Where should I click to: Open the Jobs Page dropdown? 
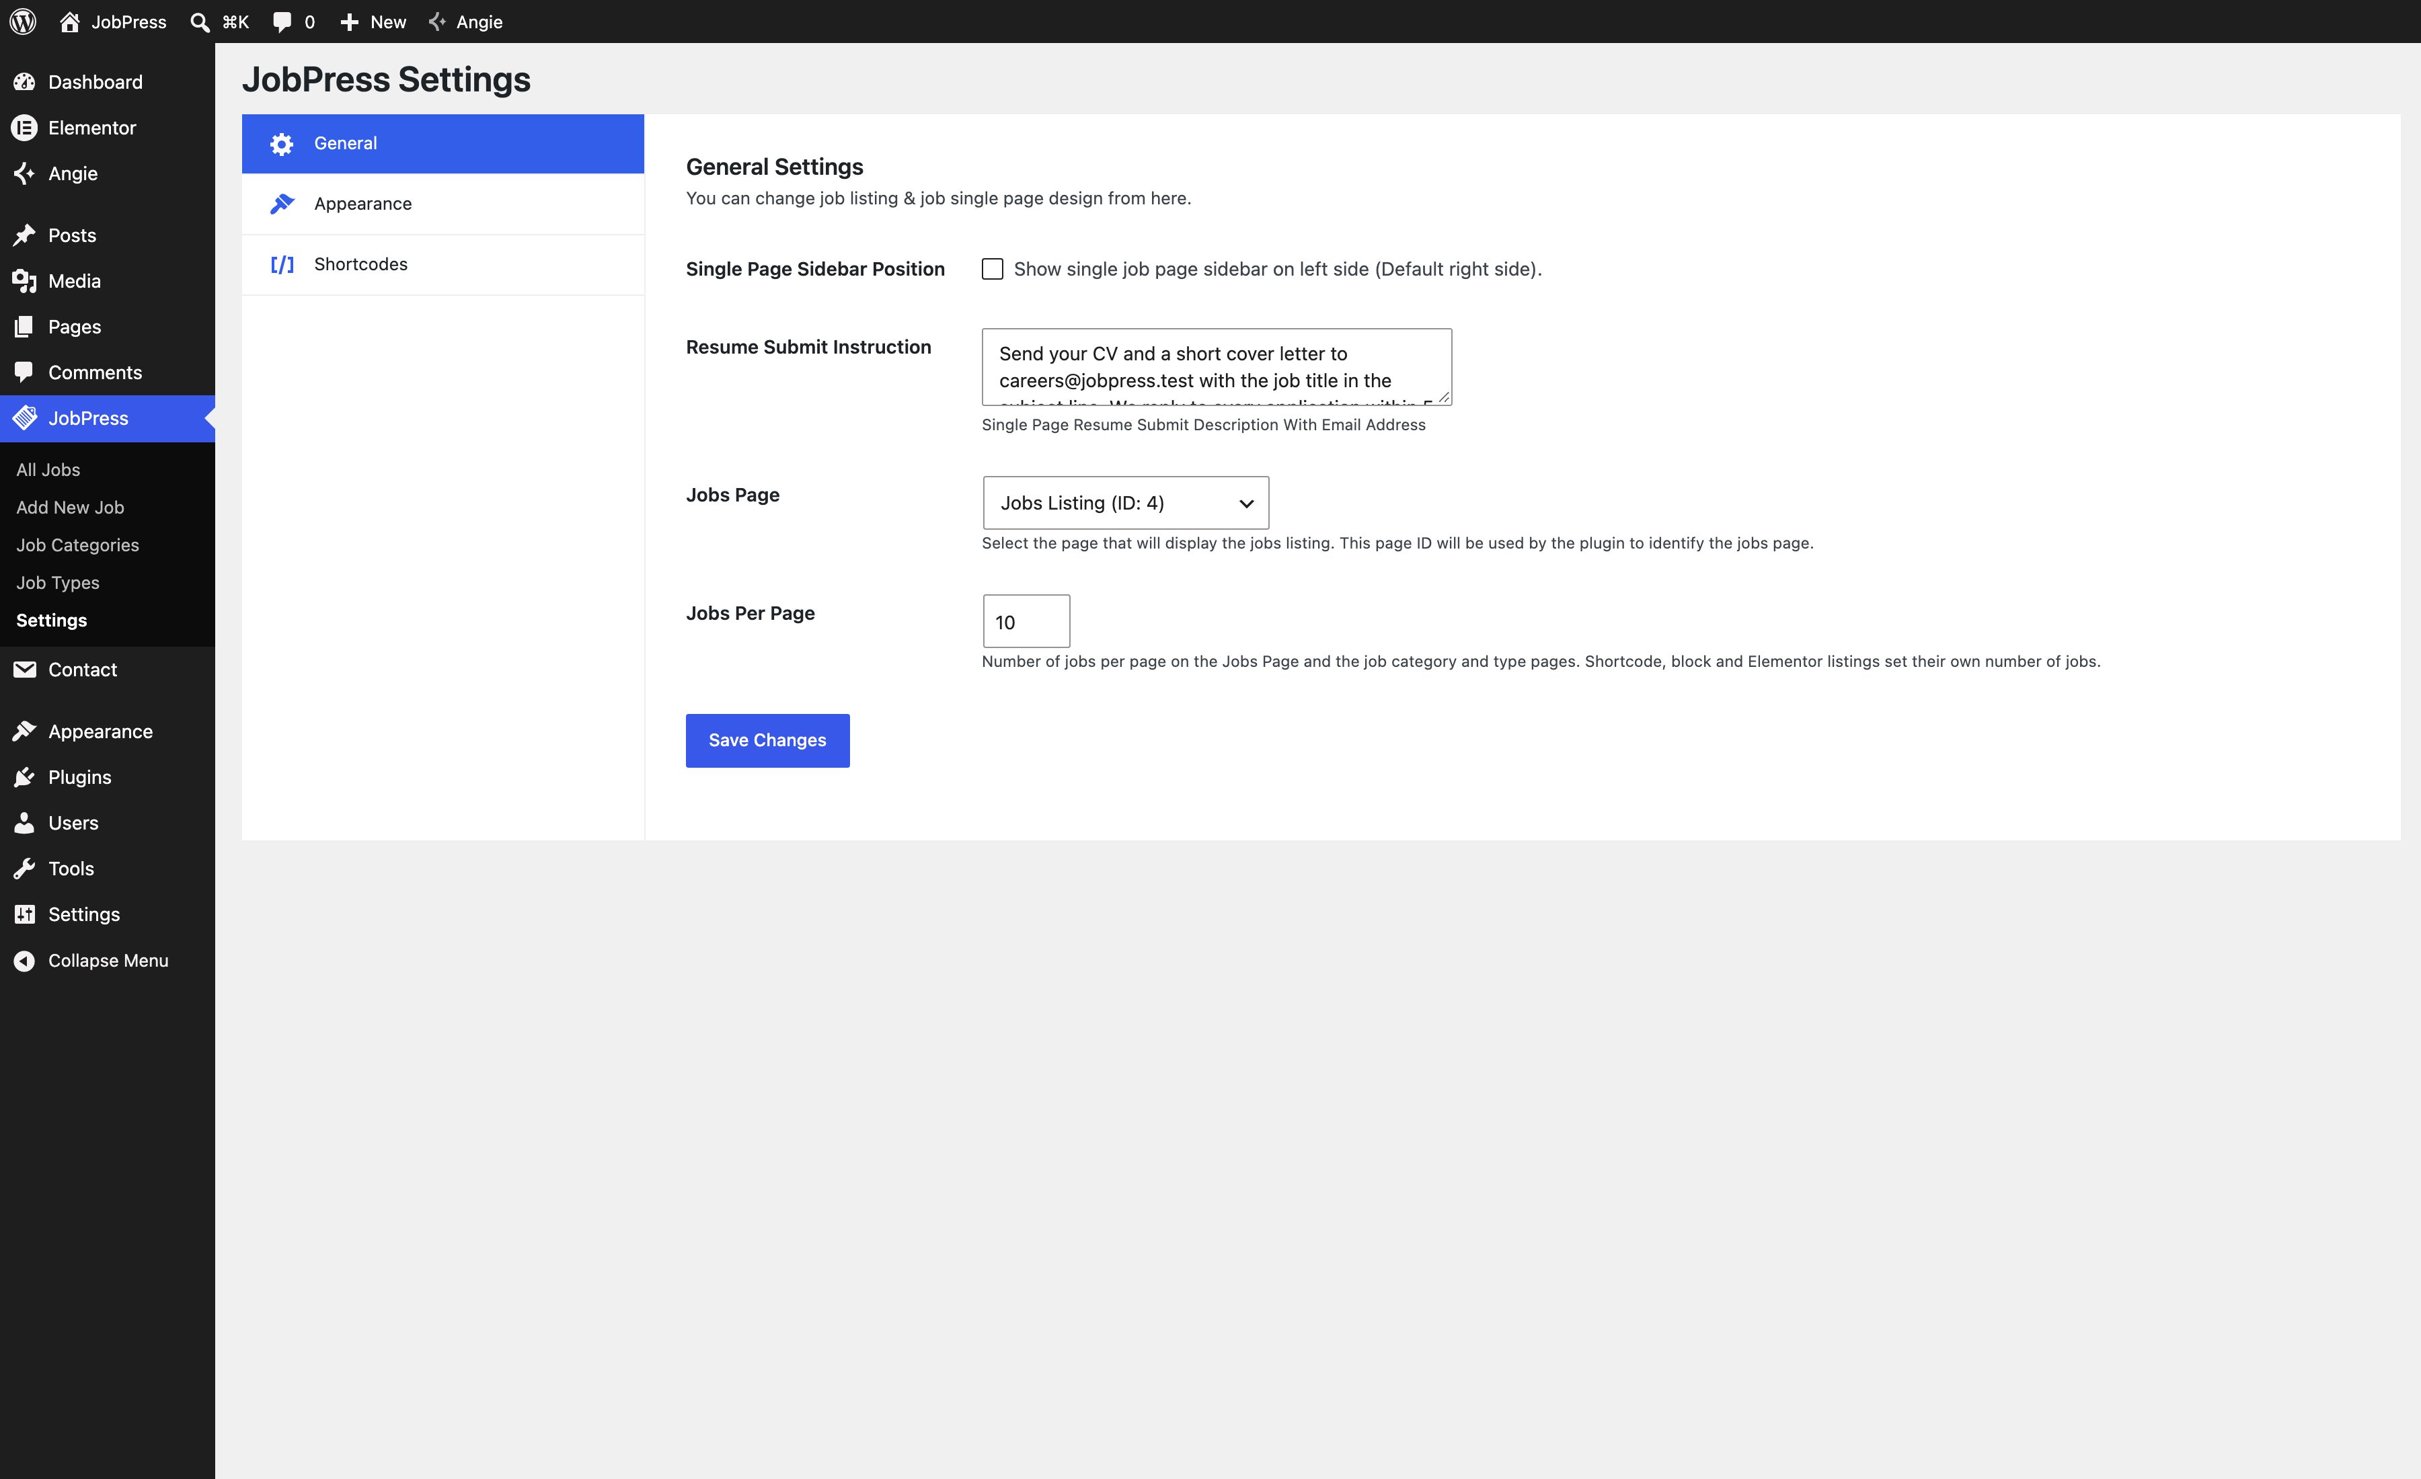[x=1126, y=503]
